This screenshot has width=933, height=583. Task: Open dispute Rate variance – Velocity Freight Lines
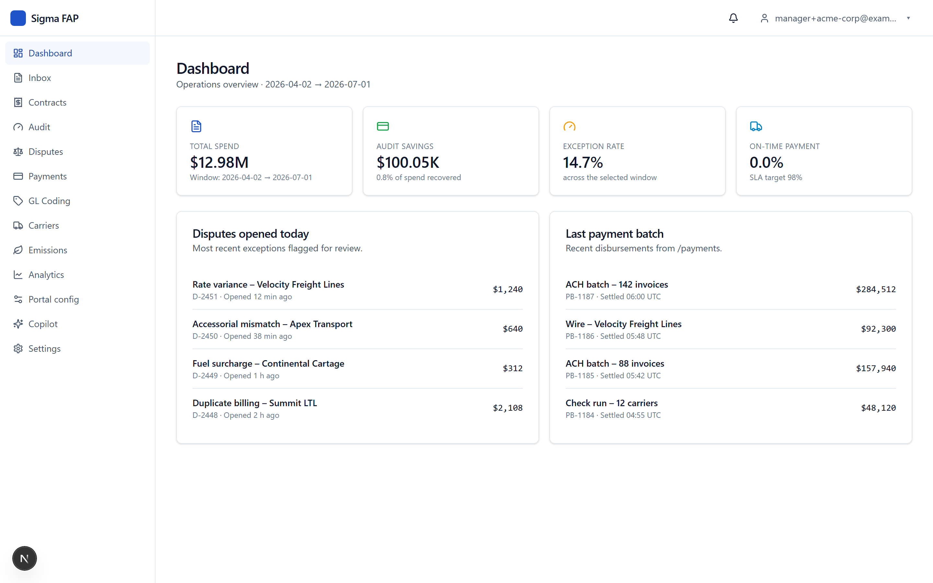pyautogui.click(x=357, y=290)
